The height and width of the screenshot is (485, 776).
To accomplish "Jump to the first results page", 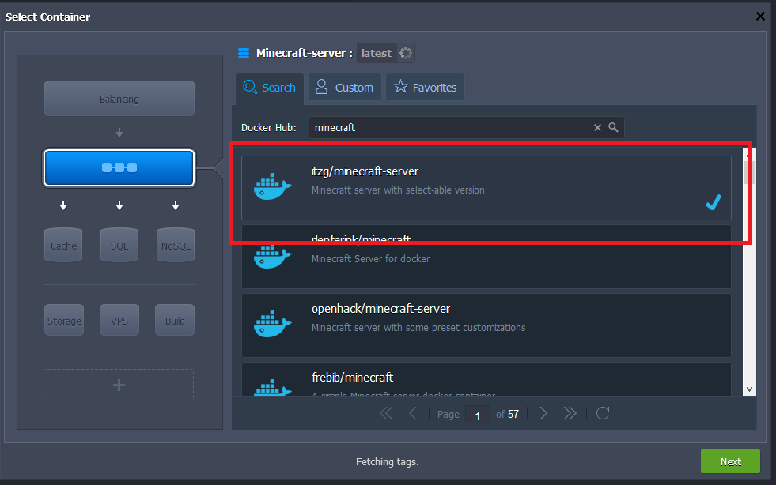I will [386, 413].
